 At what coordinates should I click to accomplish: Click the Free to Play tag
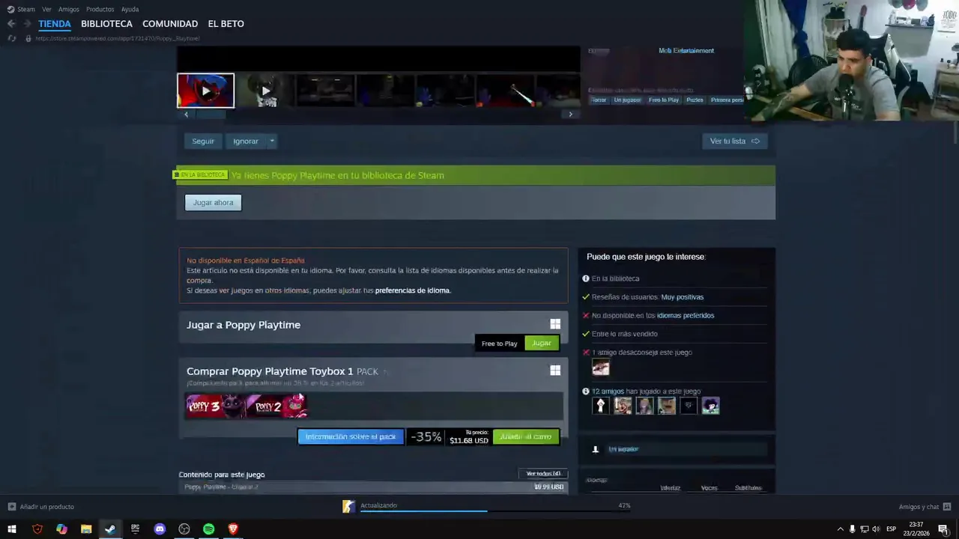(664, 100)
